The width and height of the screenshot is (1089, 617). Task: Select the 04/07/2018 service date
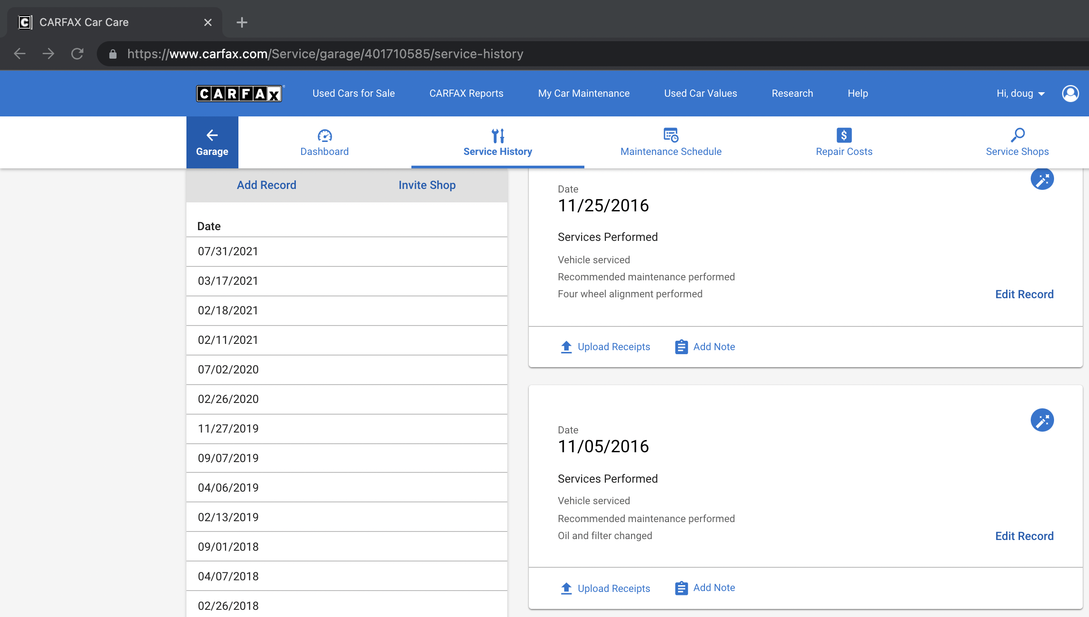click(347, 576)
